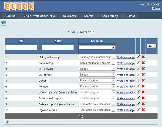Image resolution: width=162 pixels, height=127 pixels.
Task: Delete the OD obrasci row
Action: (143, 75)
